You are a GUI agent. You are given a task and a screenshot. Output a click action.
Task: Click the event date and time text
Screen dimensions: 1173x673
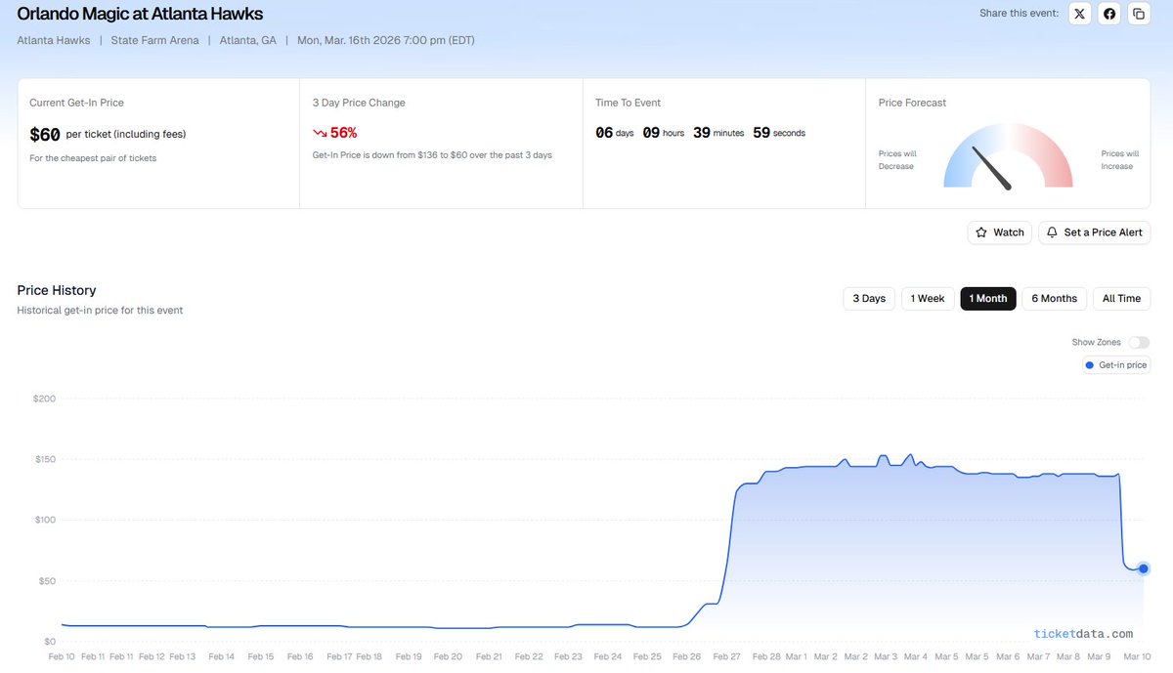point(386,41)
